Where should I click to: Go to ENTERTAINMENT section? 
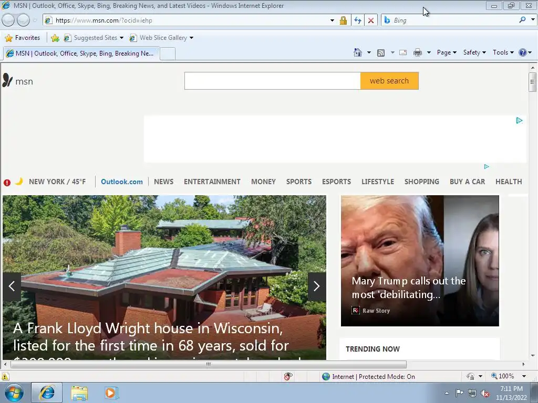point(212,182)
